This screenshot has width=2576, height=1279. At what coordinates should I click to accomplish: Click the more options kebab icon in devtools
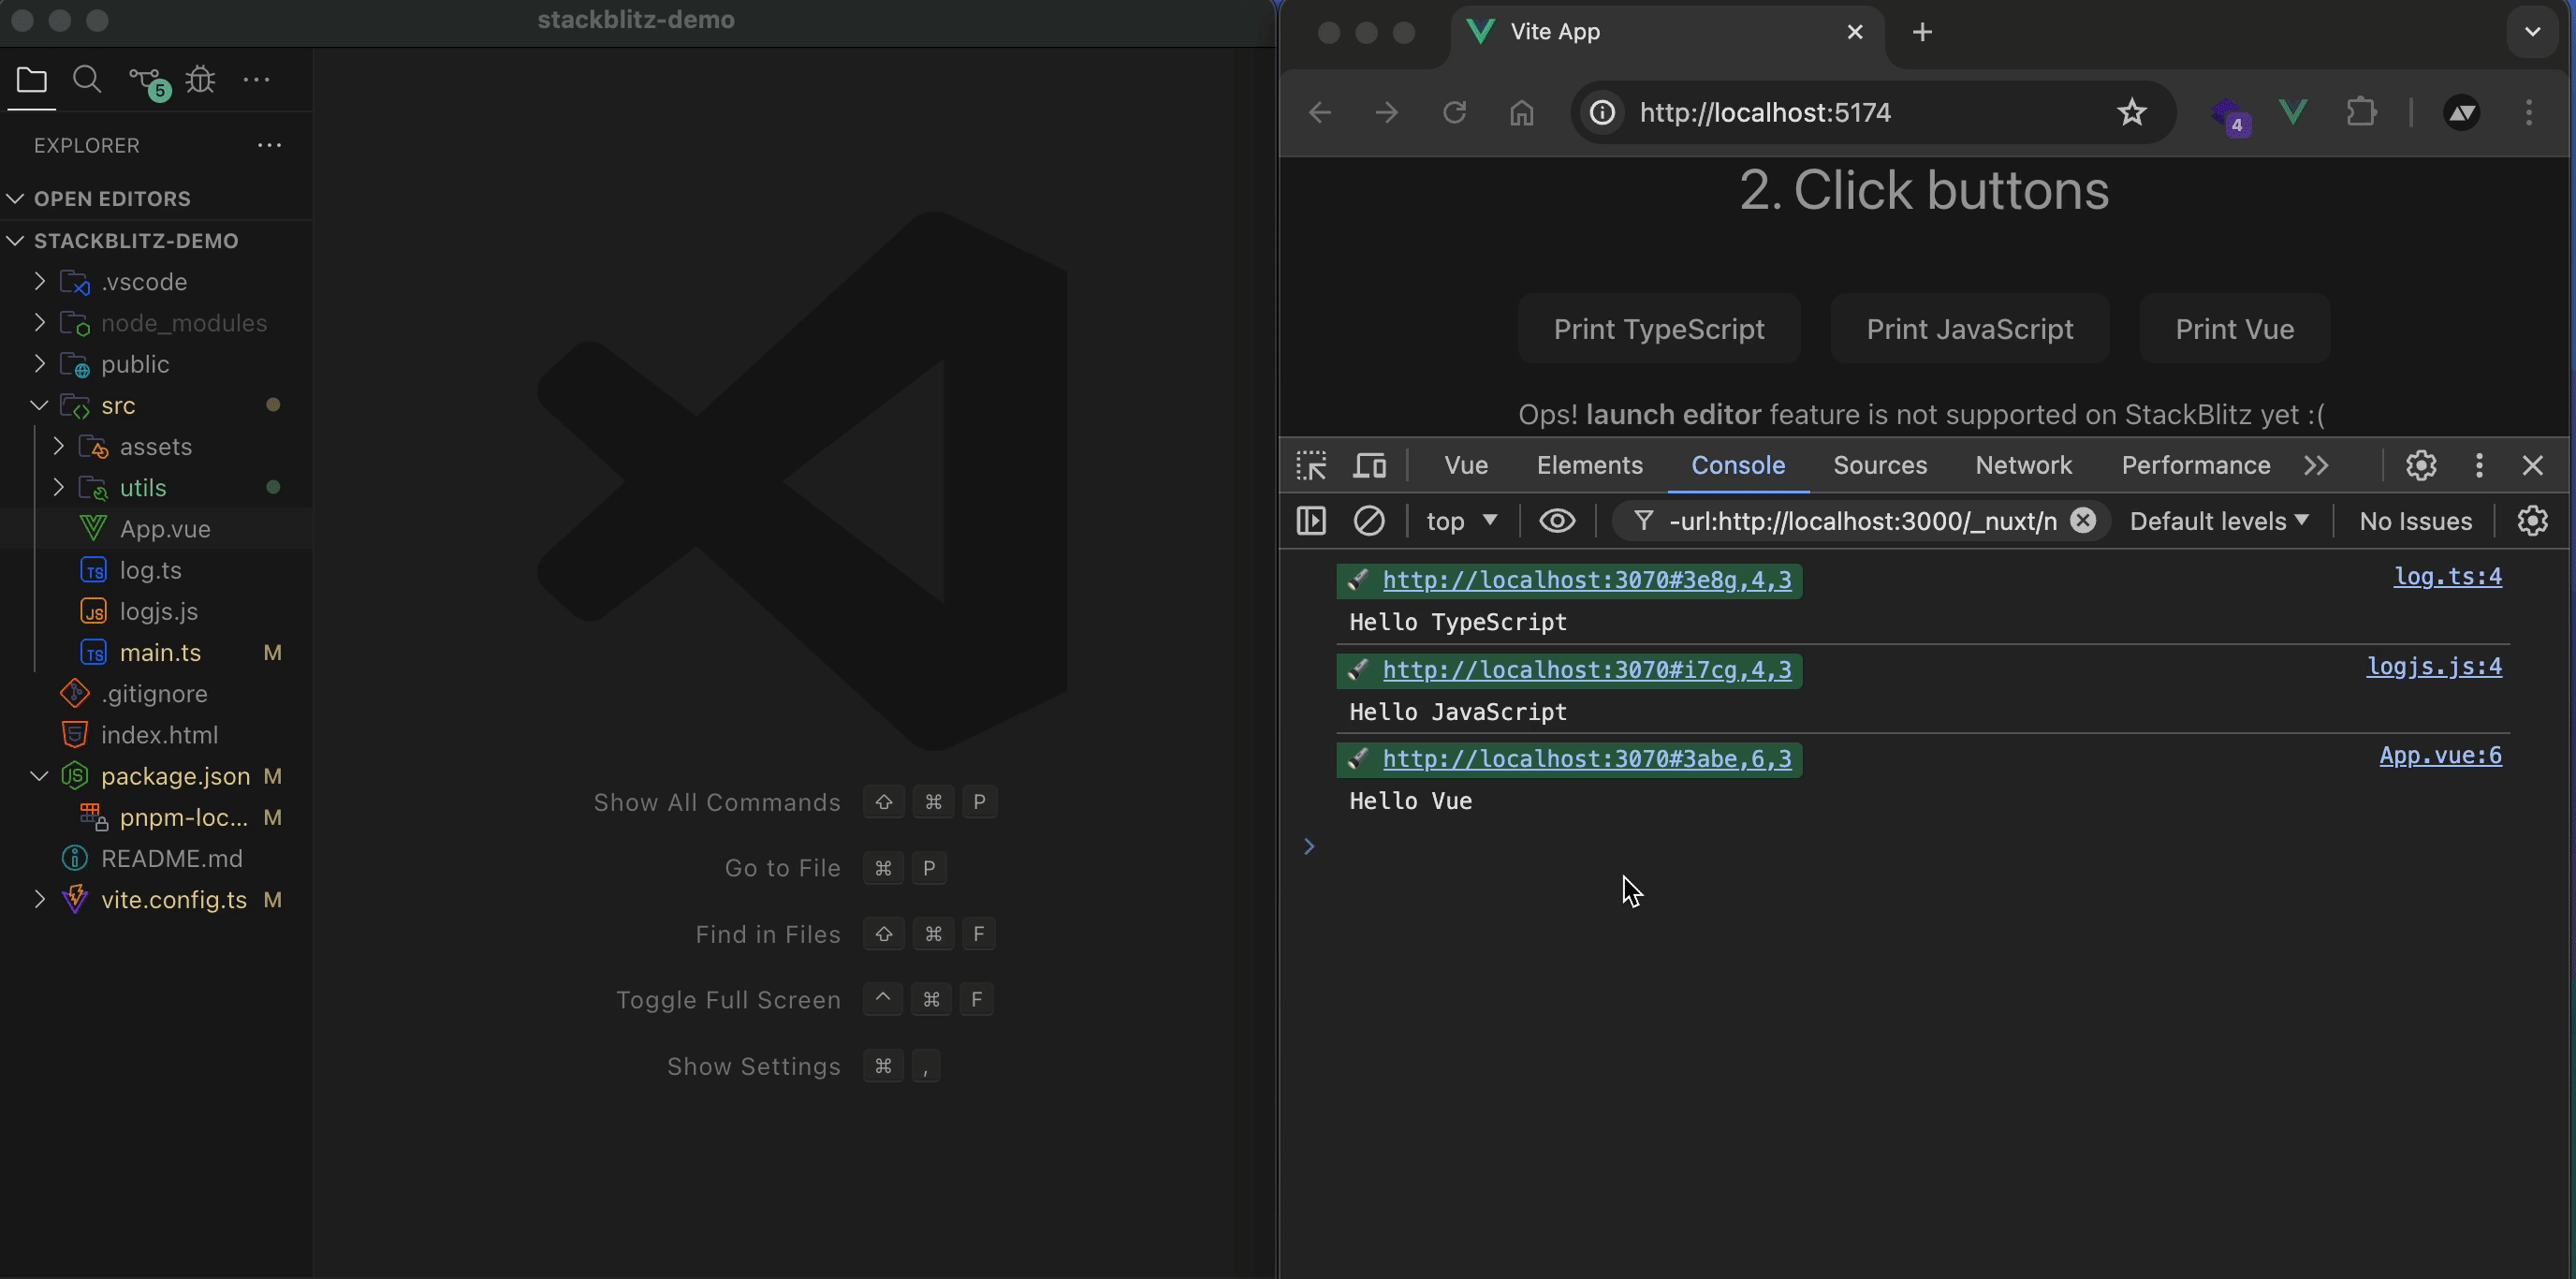[2479, 465]
